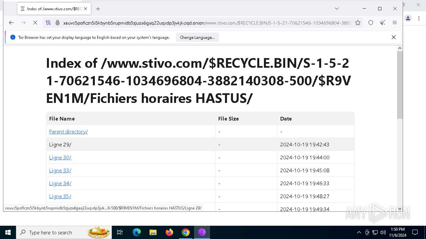Open the clock showing 1:50 PM

click(397, 232)
